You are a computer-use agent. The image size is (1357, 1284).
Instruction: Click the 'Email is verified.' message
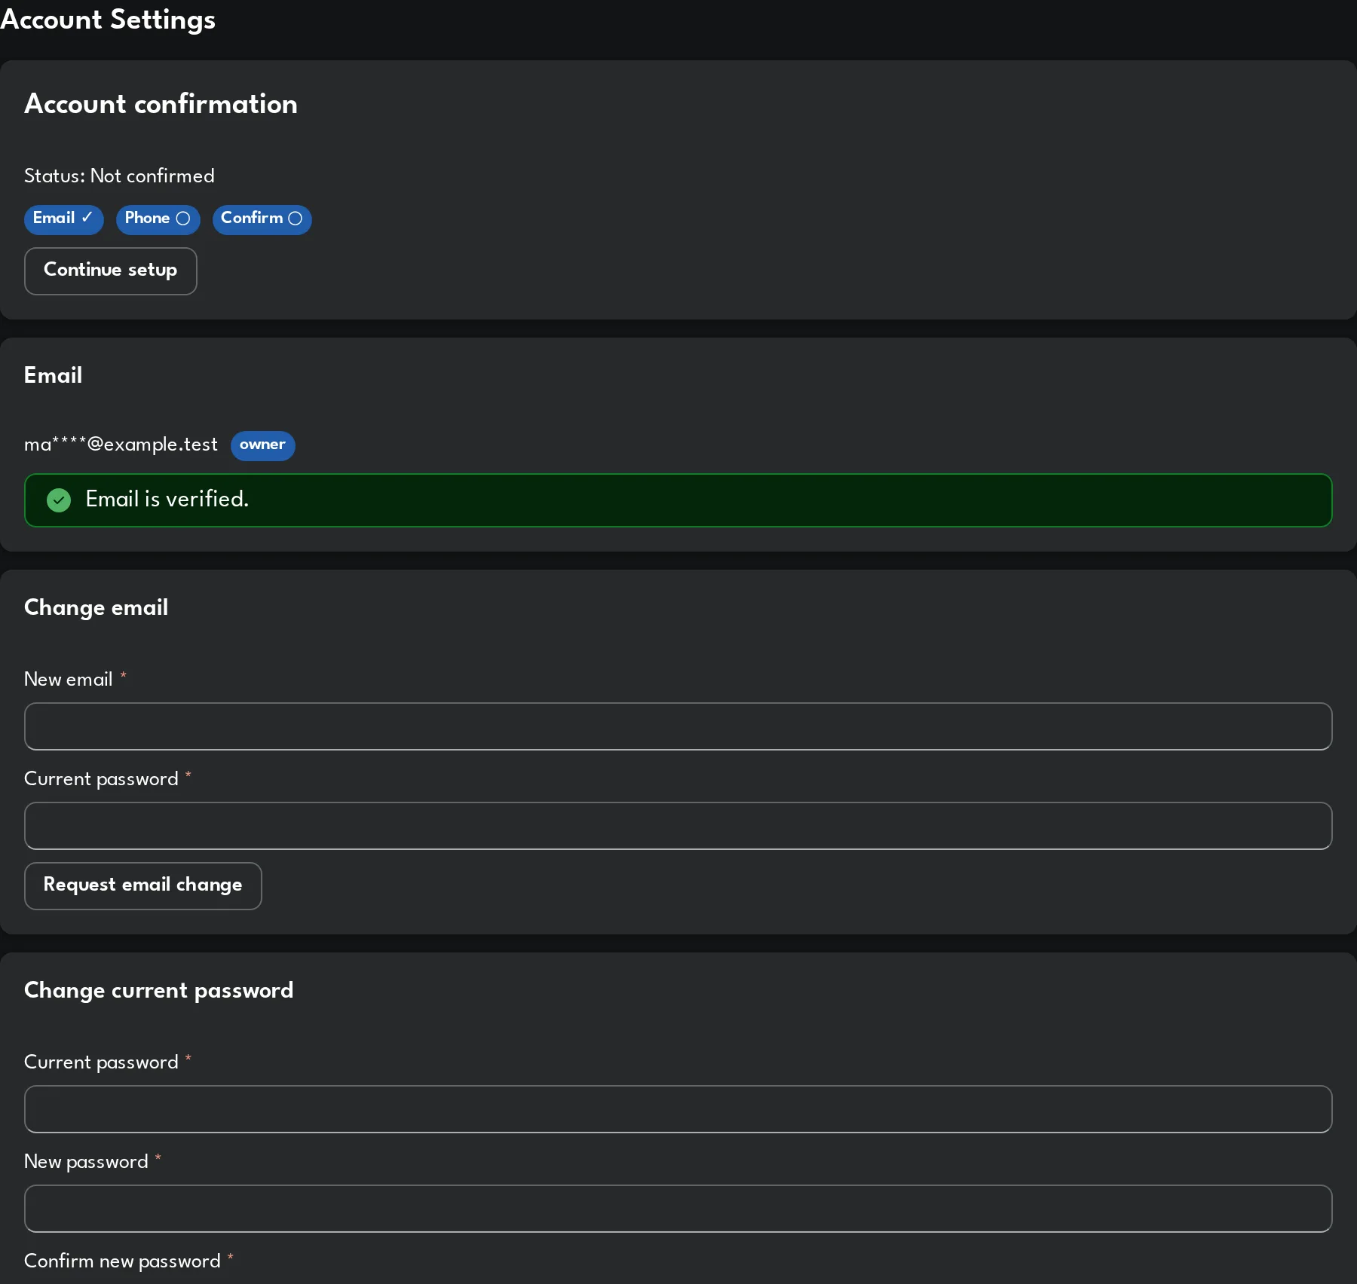pos(167,499)
